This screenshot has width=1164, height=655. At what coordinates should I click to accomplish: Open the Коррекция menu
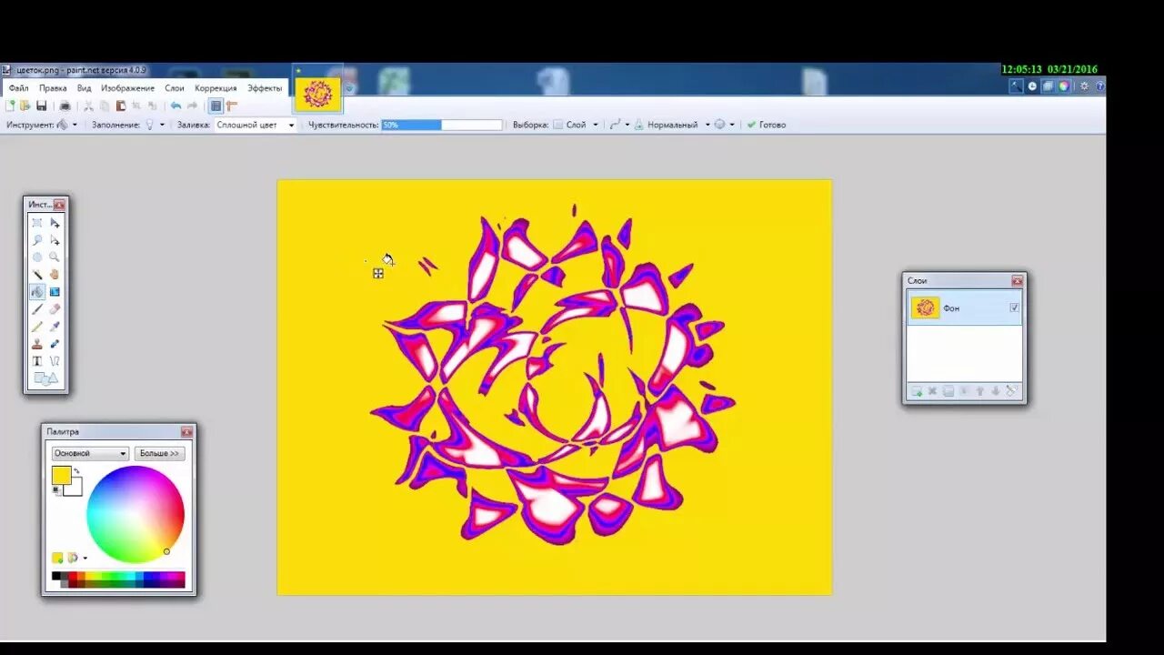coord(216,88)
